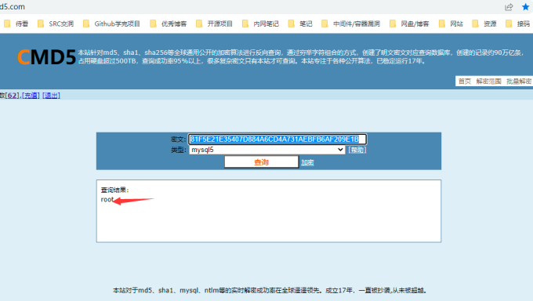Click the 退出 logout link

point(51,95)
